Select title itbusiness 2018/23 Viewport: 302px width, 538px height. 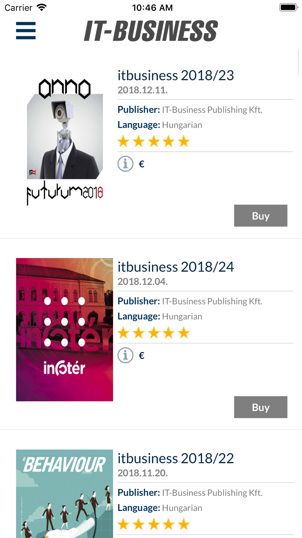(x=176, y=75)
